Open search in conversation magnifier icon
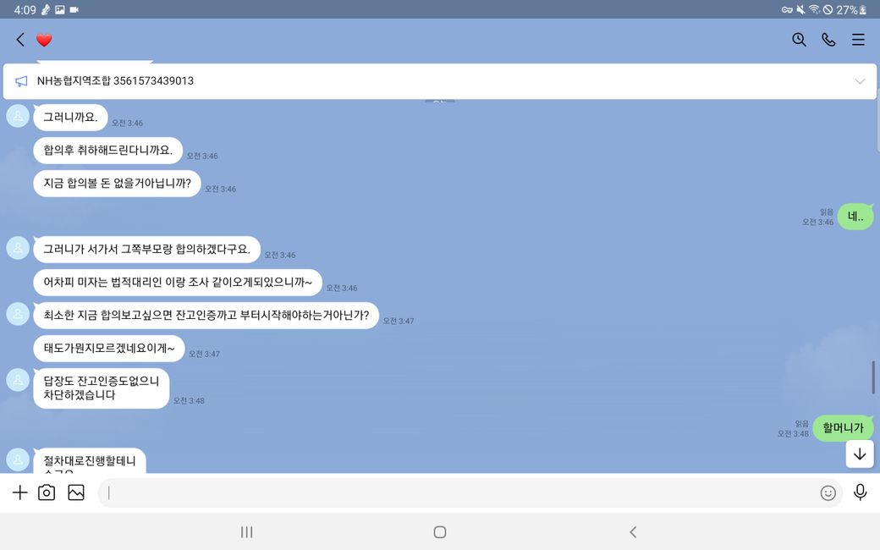The image size is (880, 550). 799,40
